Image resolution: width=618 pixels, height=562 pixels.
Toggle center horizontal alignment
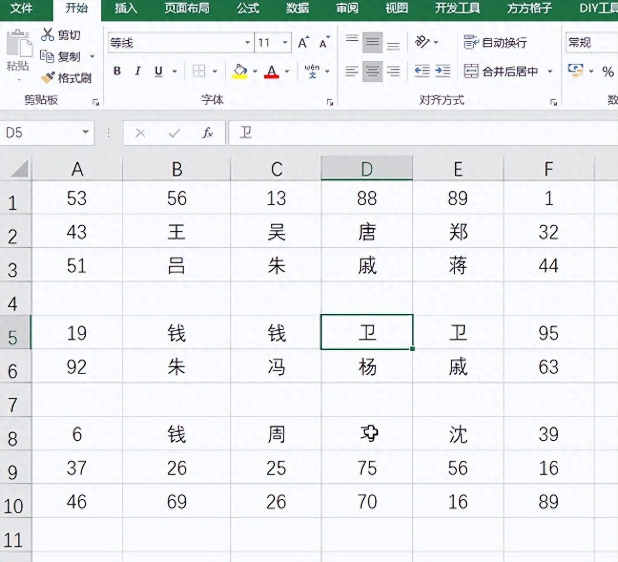[373, 71]
